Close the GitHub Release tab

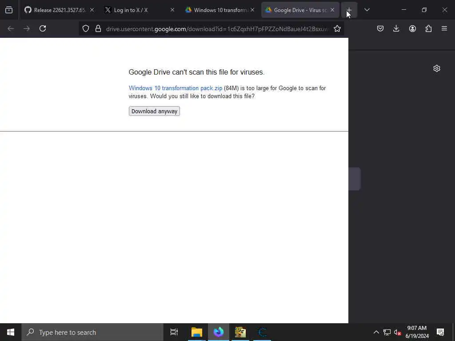[92, 10]
